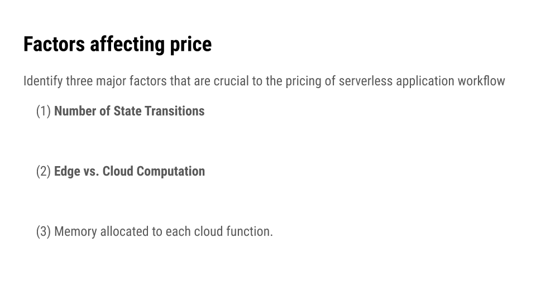Screen dimensions: 536x301
Task: Select the 'Number of State Transitions' bold text
Action: (x=129, y=111)
